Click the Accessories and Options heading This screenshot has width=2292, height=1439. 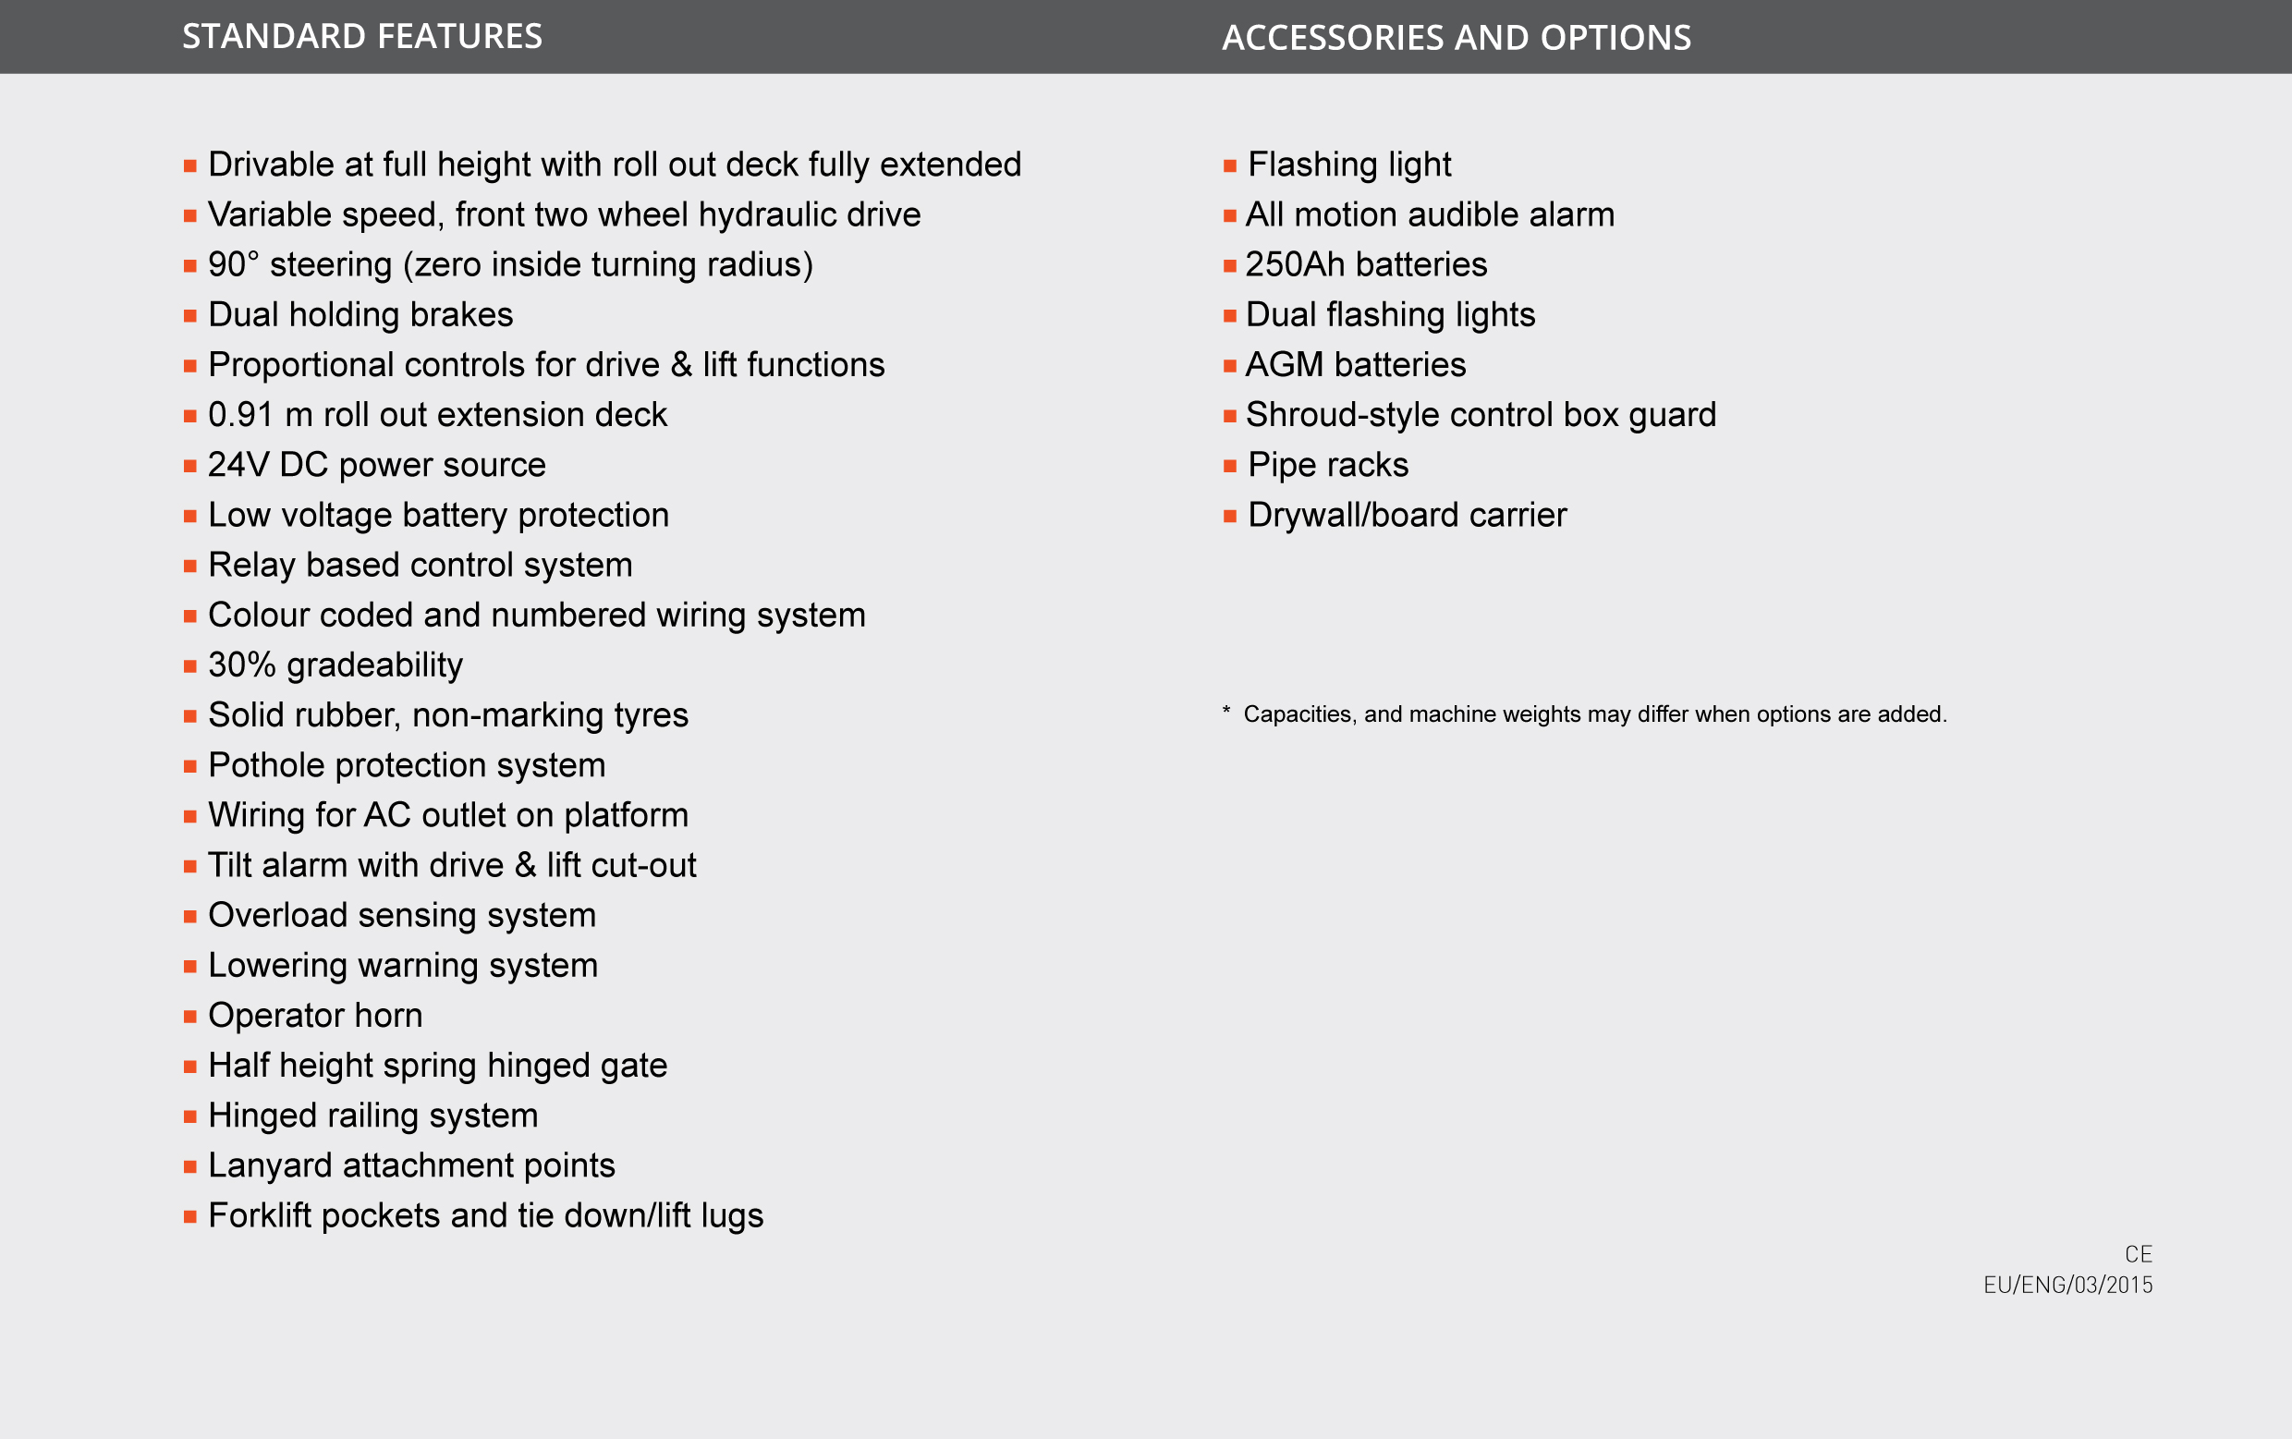pos(1456,38)
